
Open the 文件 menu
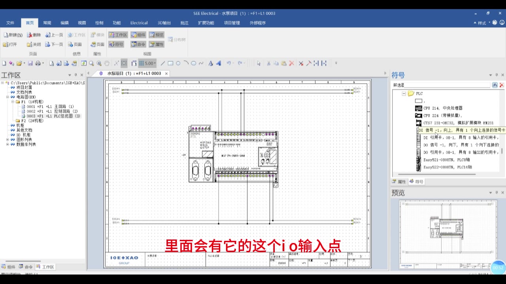click(x=10, y=23)
